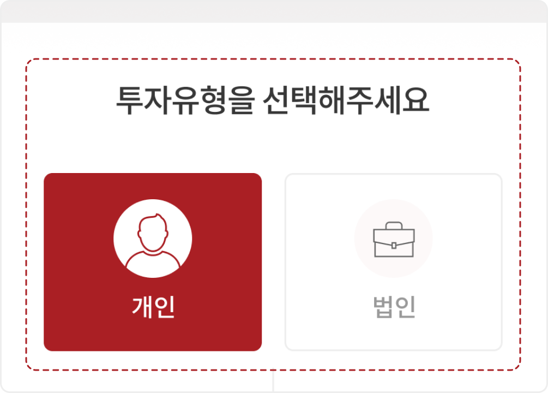Select the 법인 investor type card
Screen dimensions: 548x393
tap(394, 262)
